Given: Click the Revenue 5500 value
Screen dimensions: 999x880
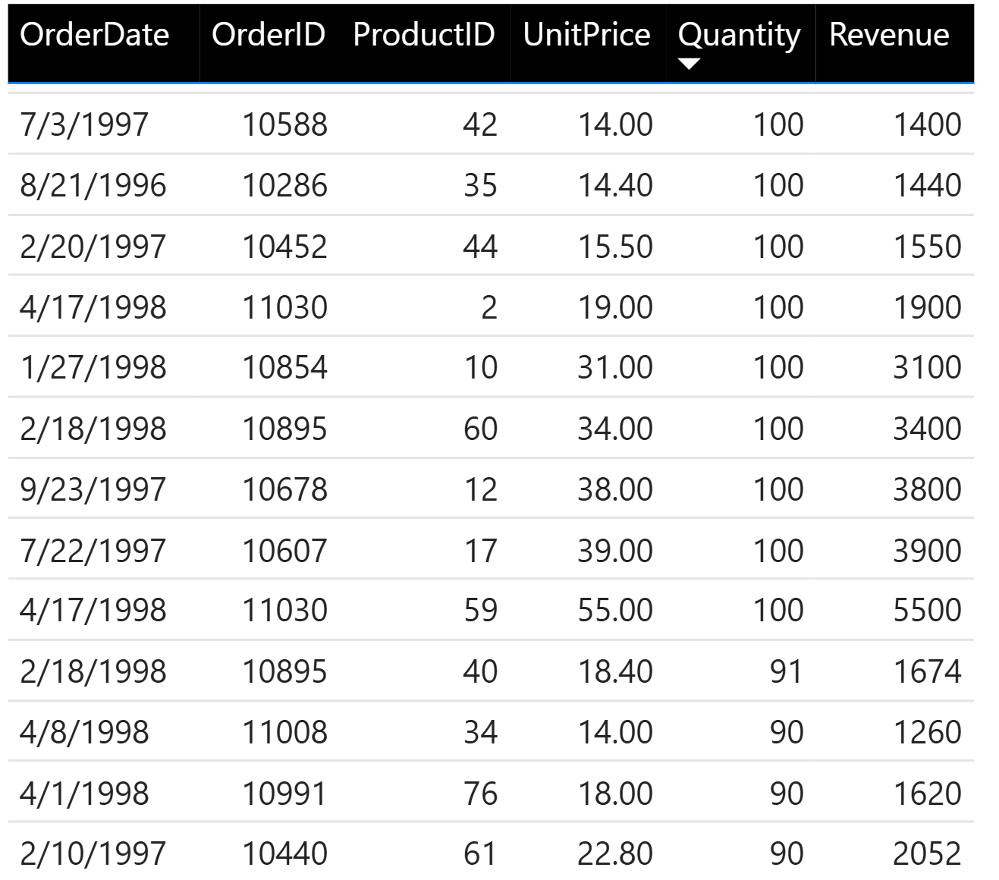Looking at the screenshot, I should pos(927,610).
